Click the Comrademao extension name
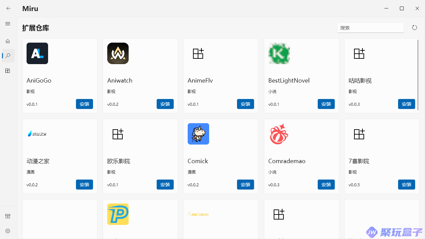This screenshot has height=239, width=425. (287, 161)
